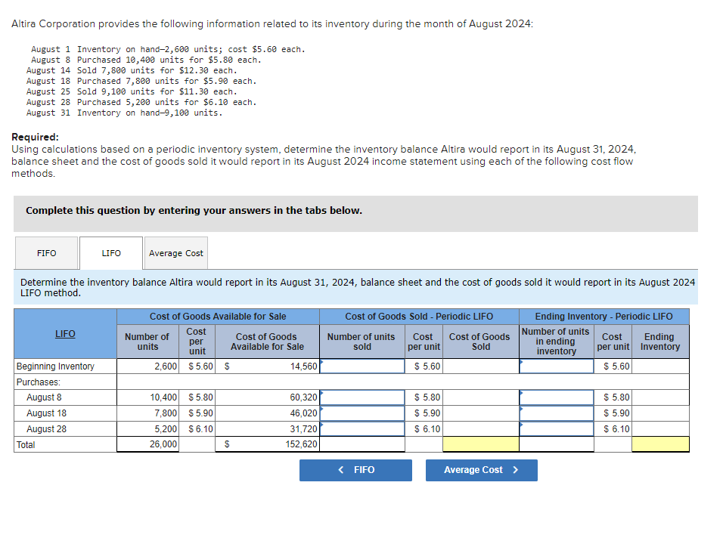This screenshot has height=538, width=723.
Task: Click the August 14 Sold 7,800 units line
Action: point(132,70)
